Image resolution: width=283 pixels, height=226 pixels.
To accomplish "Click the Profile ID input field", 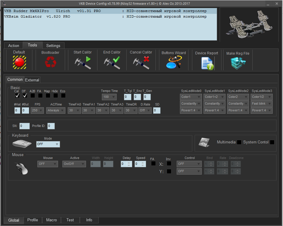I will click(x=51, y=126).
